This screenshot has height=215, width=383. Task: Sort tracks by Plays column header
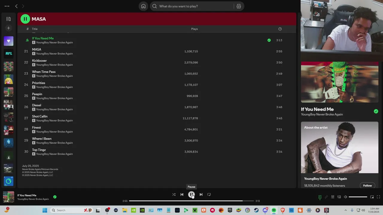click(x=194, y=29)
